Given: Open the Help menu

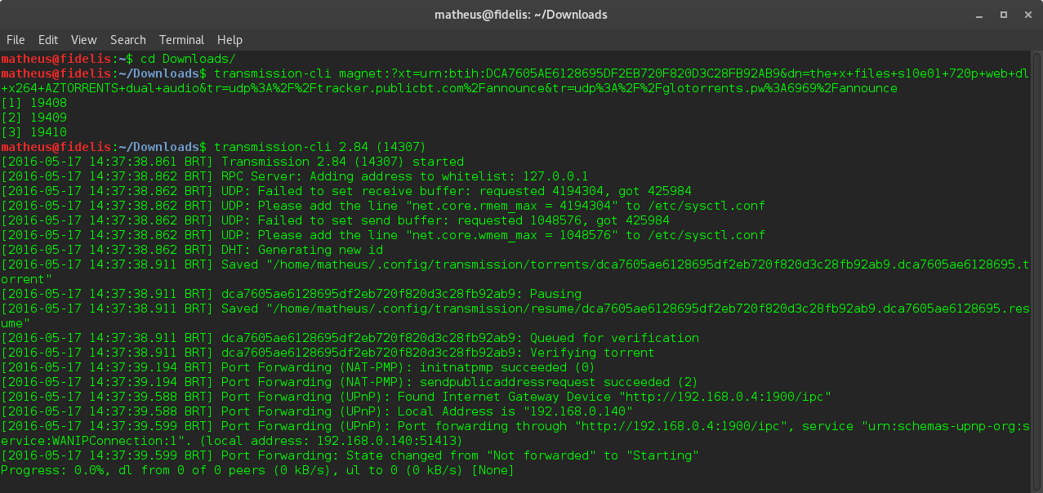Looking at the screenshot, I should [x=230, y=39].
